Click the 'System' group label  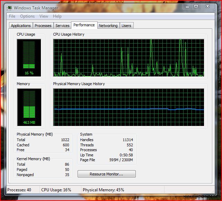(x=86, y=134)
